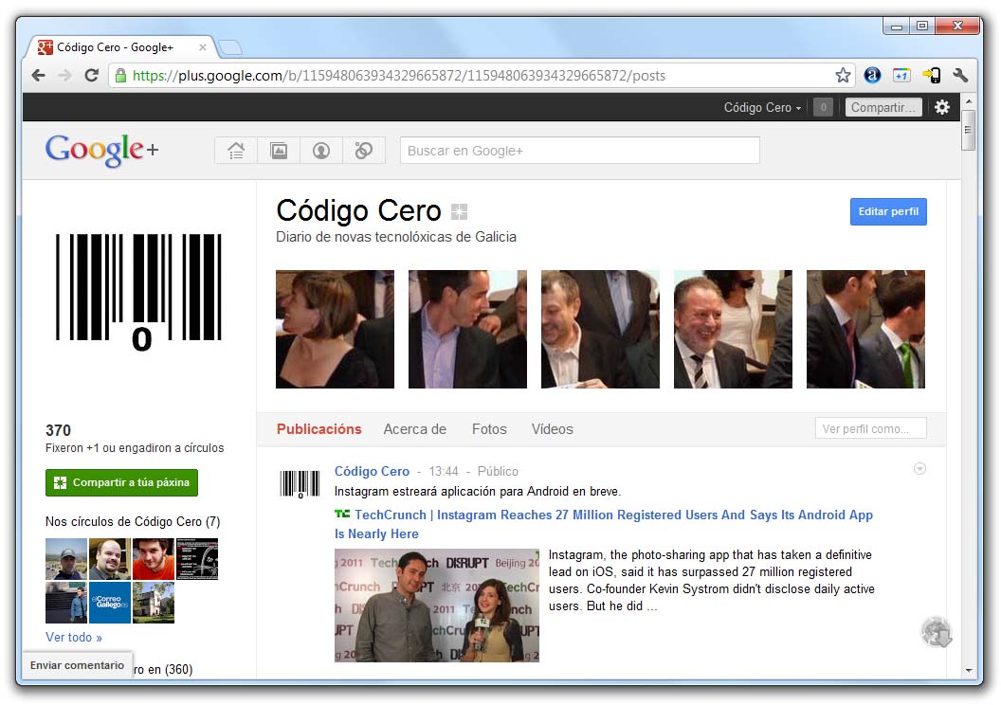Click the Compartir... button in top bar
This screenshot has height=705, width=1001.
(x=883, y=107)
